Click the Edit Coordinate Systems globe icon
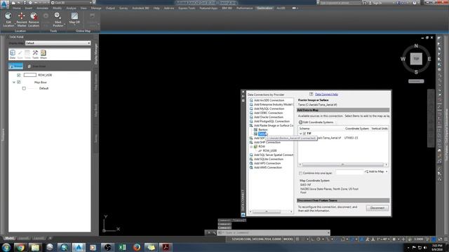 pos(301,122)
